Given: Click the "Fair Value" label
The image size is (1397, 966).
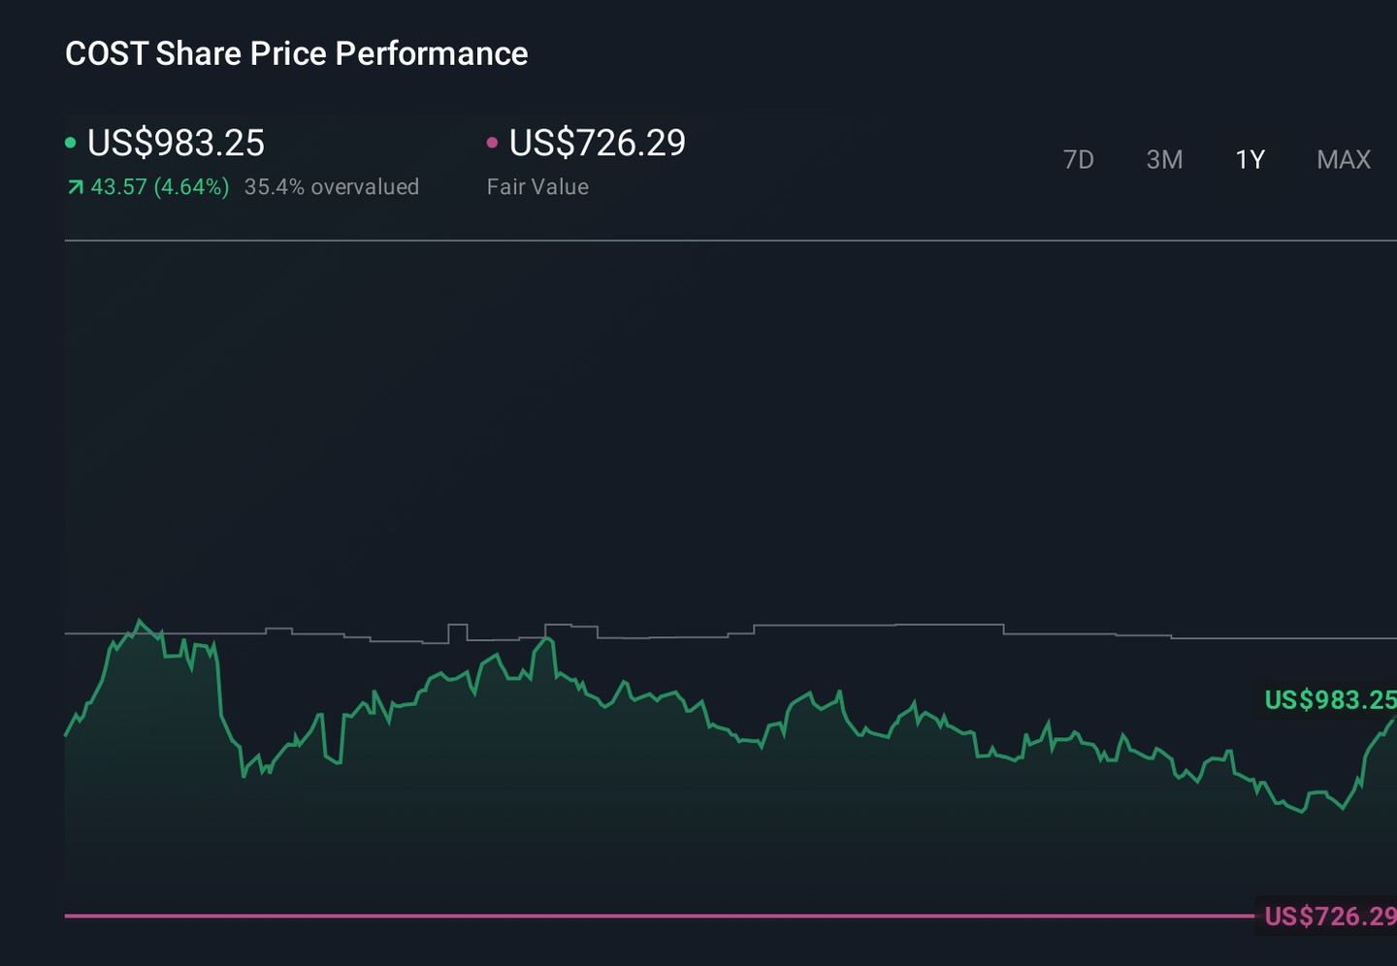Looking at the screenshot, I should click(x=537, y=187).
